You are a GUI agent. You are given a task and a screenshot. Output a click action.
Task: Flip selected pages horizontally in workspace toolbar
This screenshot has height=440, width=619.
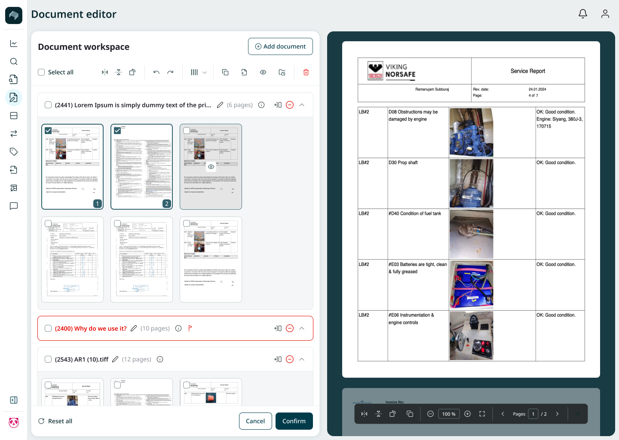105,72
